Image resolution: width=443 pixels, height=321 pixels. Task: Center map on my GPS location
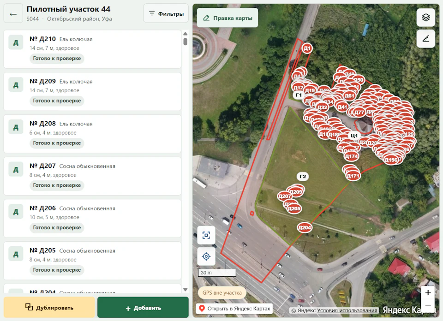[206, 256]
